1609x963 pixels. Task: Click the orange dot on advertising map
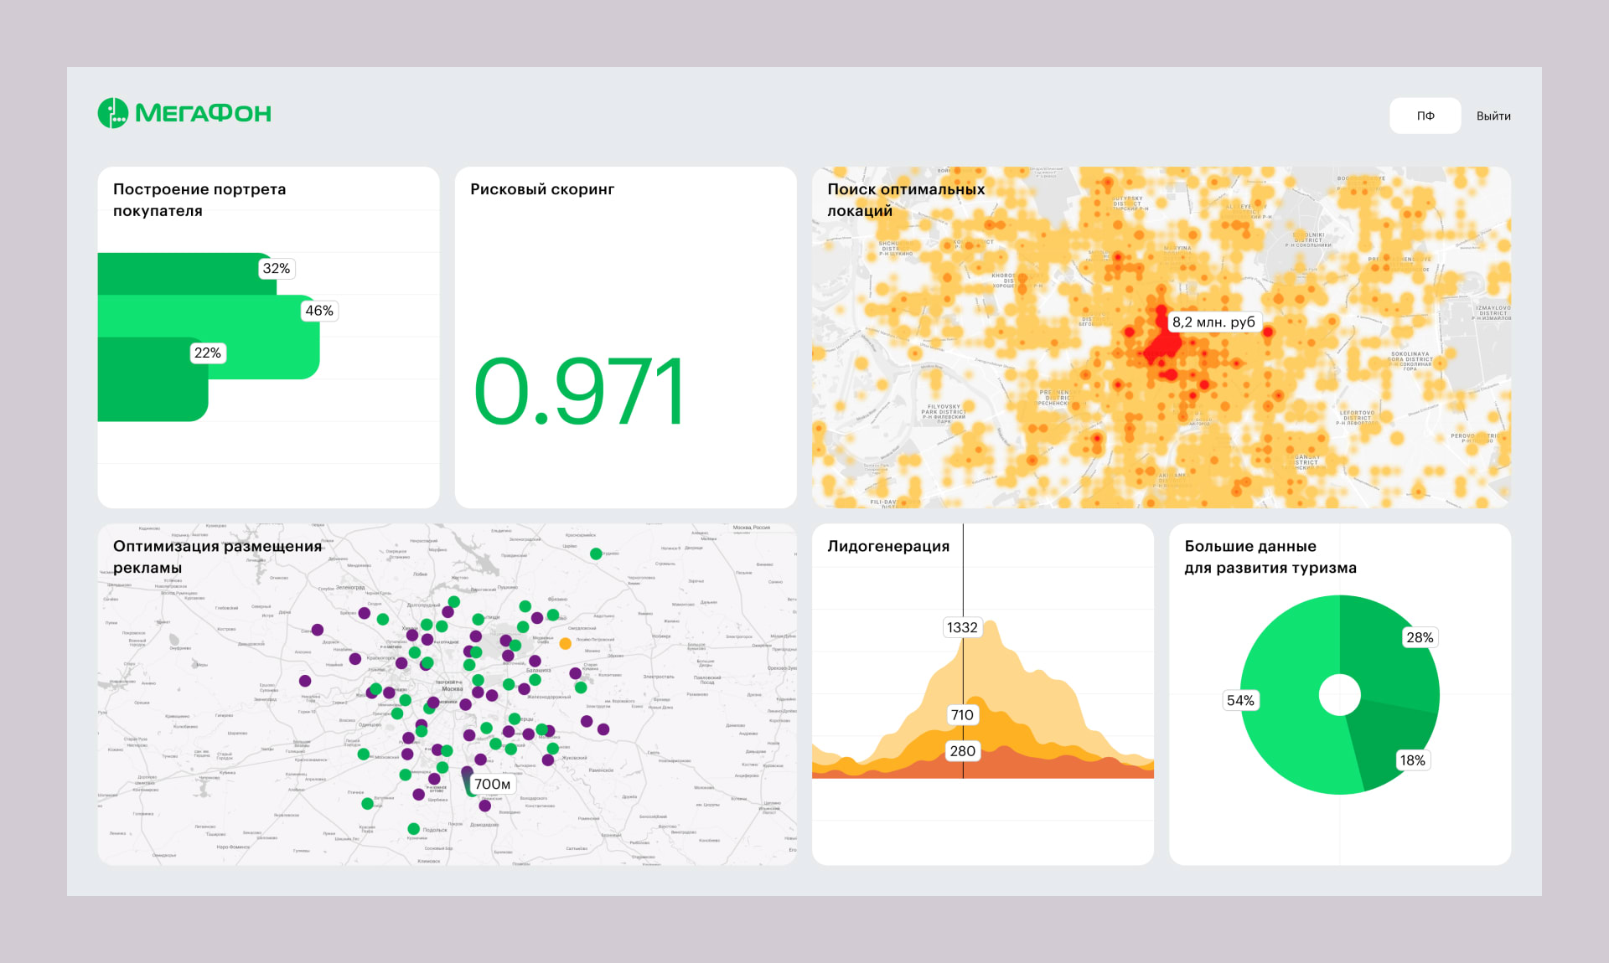click(566, 644)
